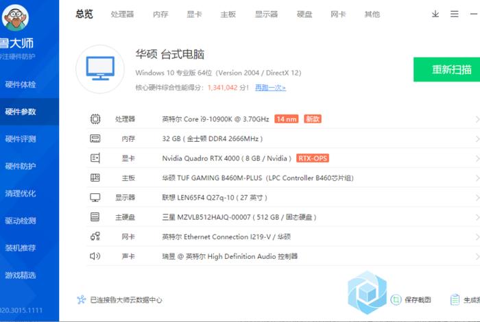Expand the 主板 row chevron

[477, 177]
